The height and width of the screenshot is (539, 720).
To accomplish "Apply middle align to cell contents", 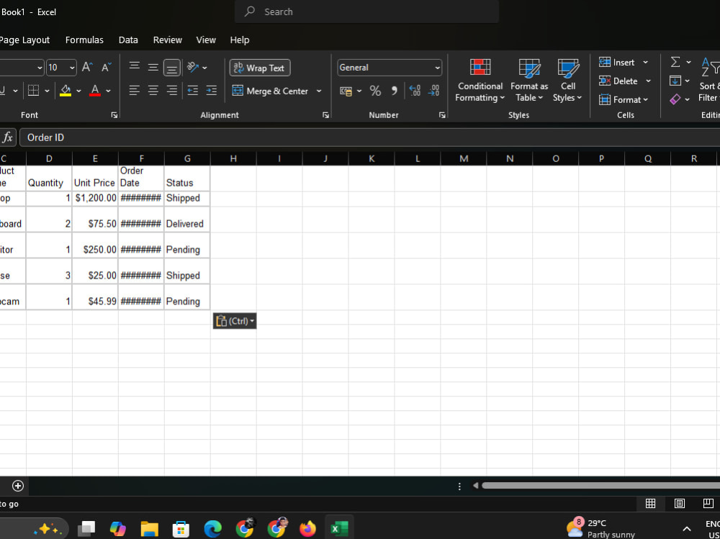I will coord(153,67).
